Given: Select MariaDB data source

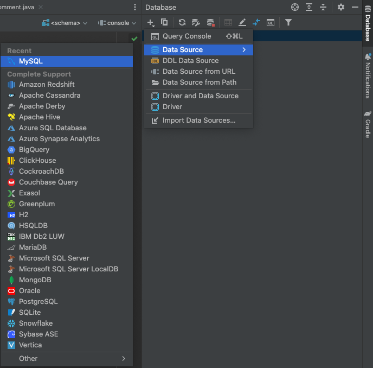Looking at the screenshot, I should tap(67, 248).
